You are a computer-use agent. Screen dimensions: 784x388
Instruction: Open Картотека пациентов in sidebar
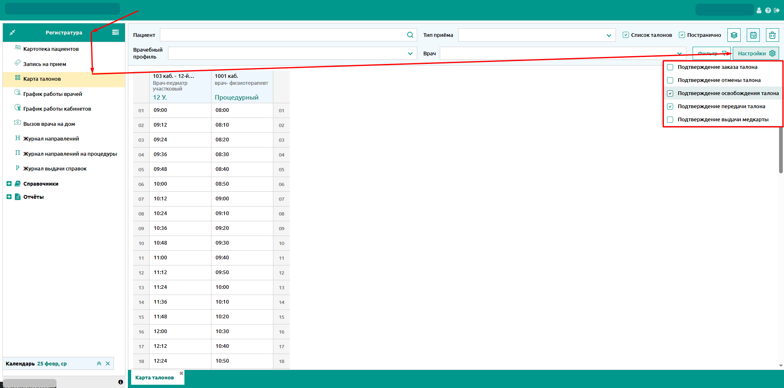click(51, 49)
